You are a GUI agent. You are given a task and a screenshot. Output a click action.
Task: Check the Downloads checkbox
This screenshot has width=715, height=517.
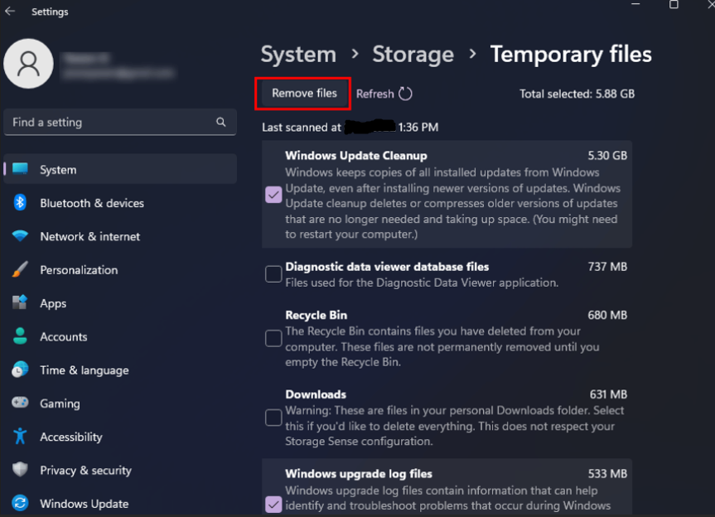point(273,418)
